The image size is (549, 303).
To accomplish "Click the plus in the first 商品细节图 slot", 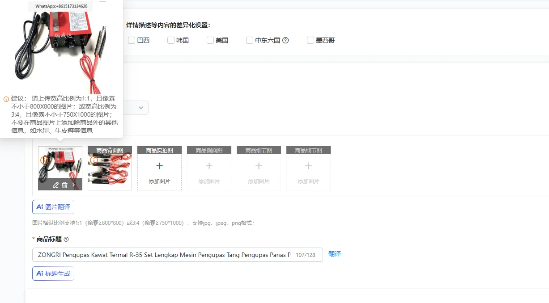I will point(259,166).
